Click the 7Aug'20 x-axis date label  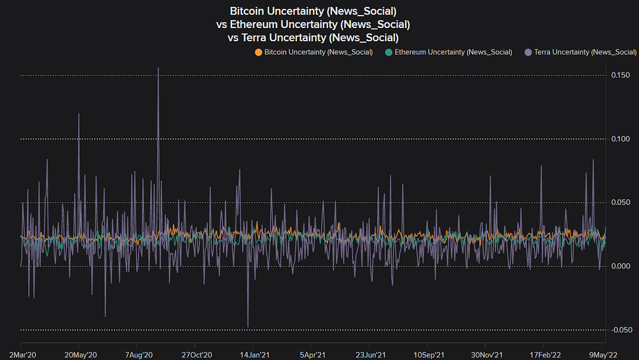point(139,355)
